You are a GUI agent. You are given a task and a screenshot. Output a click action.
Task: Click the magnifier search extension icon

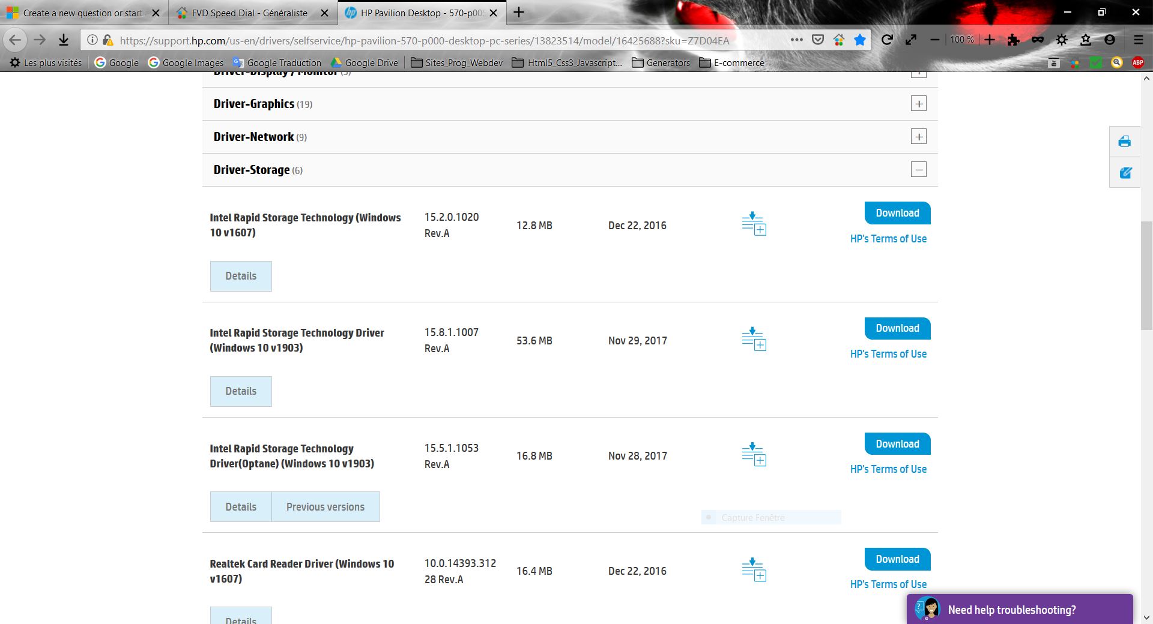pos(1116,62)
